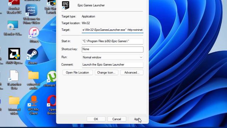Select the AMD Ryzen Master desktop icon
Viewport: 227px width, 128px height.
coord(14,56)
